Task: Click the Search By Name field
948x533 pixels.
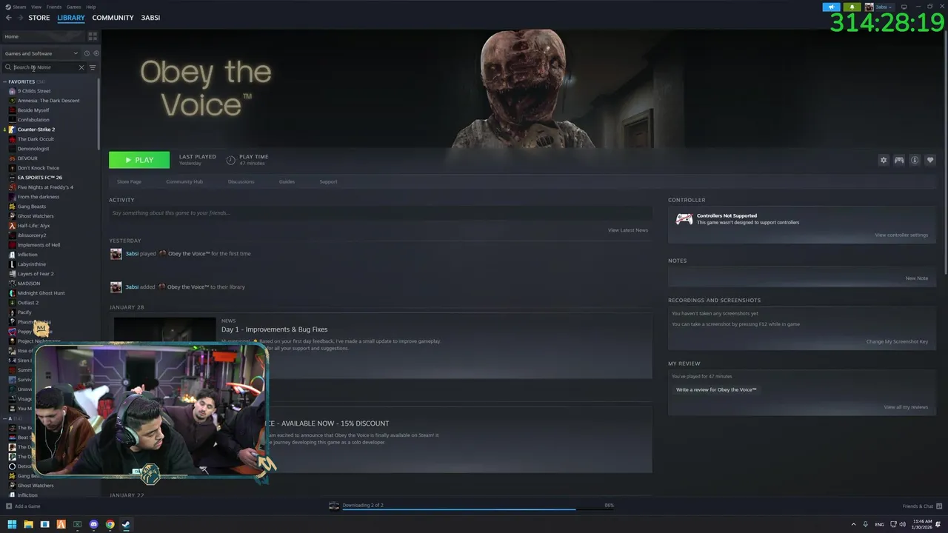Action: 44,67
